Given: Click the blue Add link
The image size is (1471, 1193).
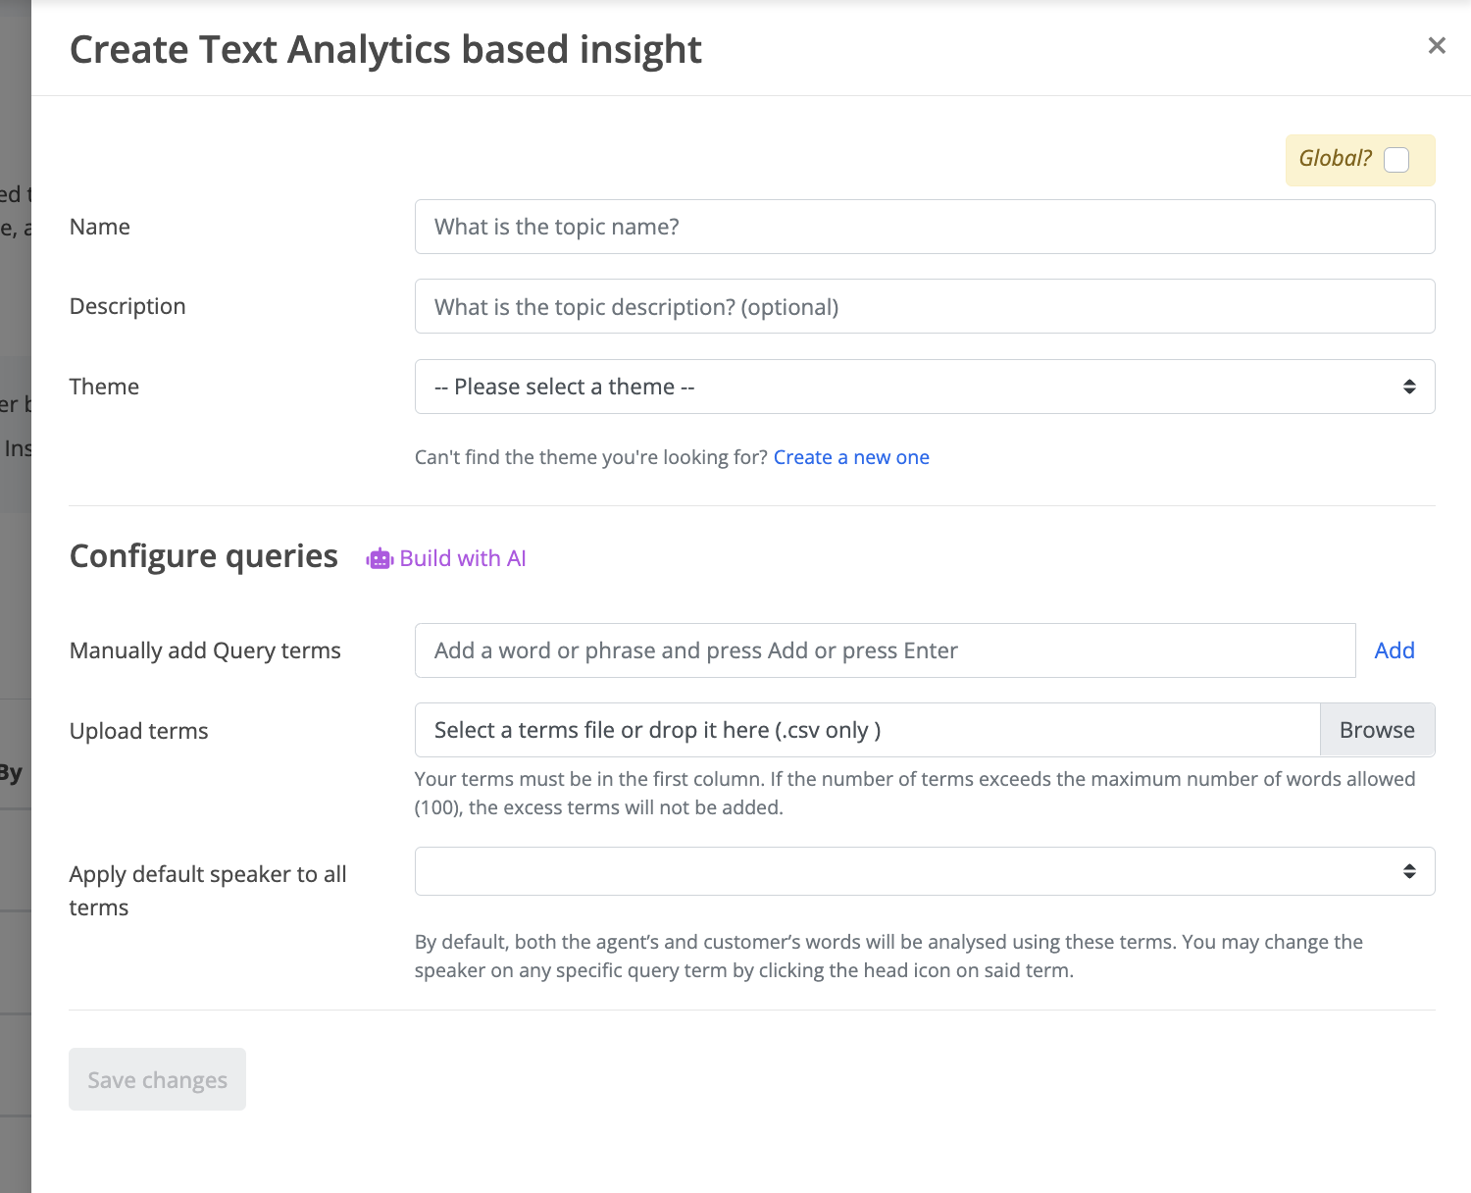Looking at the screenshot, I should click(1395, 650).
